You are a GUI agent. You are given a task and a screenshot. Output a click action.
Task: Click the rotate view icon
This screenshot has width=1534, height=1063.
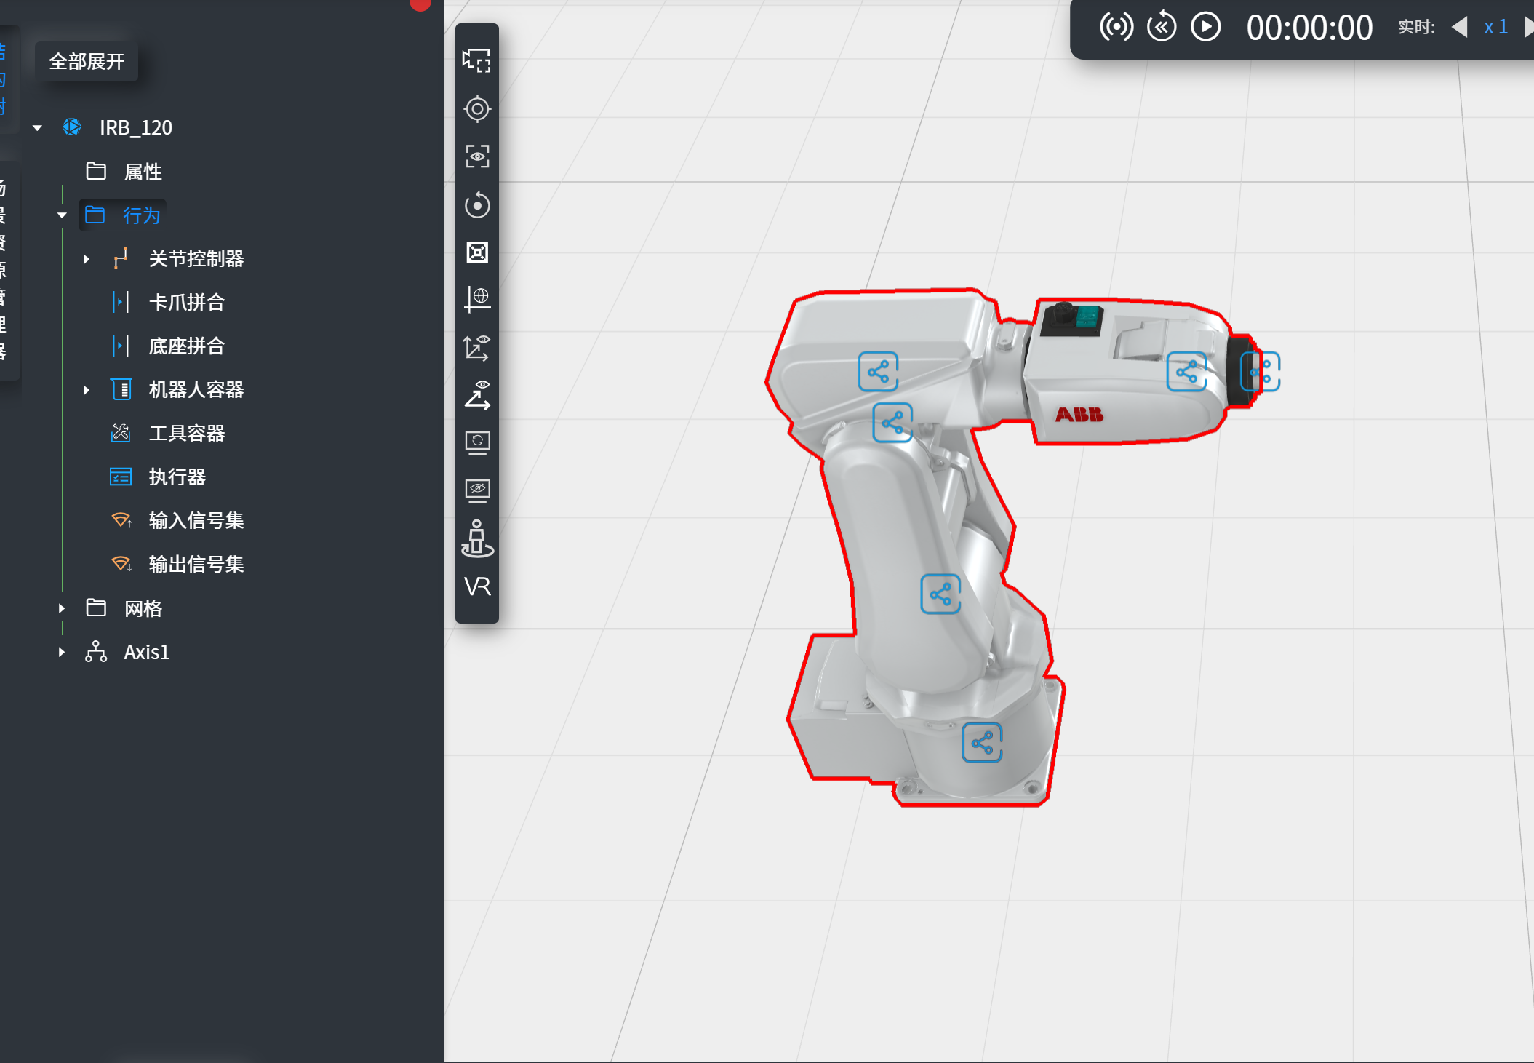coord(476,205)
